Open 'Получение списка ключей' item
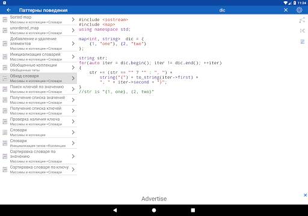Image resolution: width=308 pixels, height=216 pixels. pyautogui.click(x=38, y=111)
